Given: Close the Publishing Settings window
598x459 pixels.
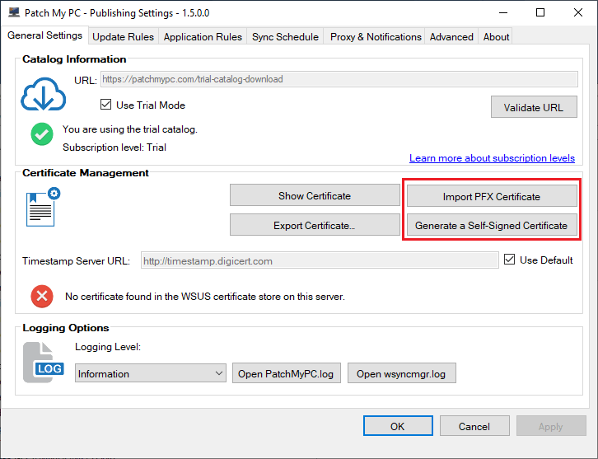Looking at the screenshot, I should tap(577, 12).
